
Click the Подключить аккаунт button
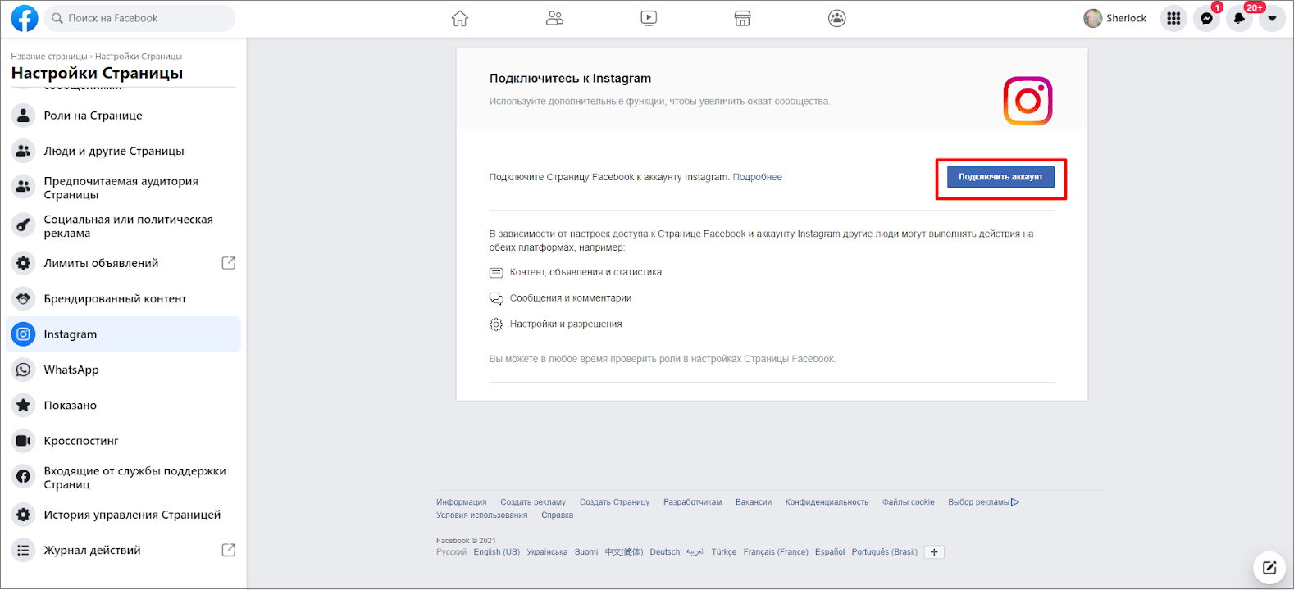tap(1000, 177)
